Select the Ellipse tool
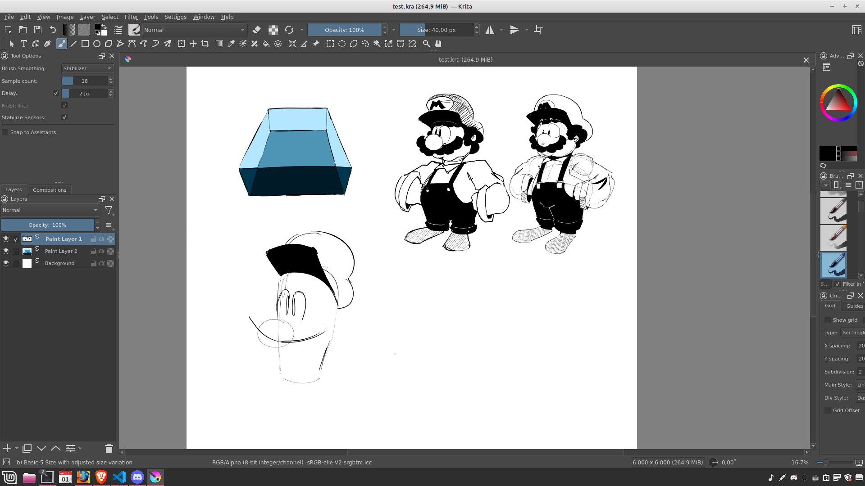The width and height of the screenshot is (865, 486). (x=96, y=44)
